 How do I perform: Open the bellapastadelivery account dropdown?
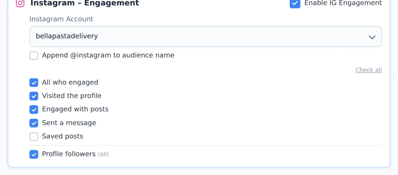(206, 37)
